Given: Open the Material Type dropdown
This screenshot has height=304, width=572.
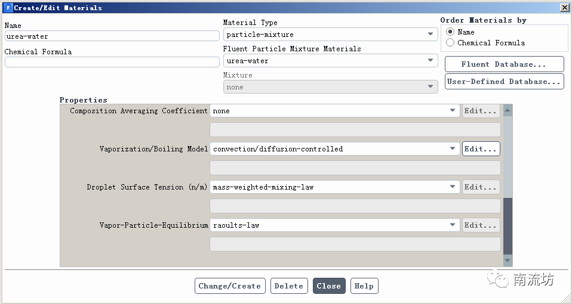Looking at the screenshot, I should (331, 35).
